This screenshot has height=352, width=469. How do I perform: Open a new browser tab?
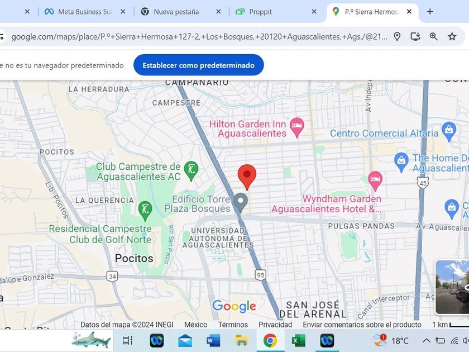[430, 12]
